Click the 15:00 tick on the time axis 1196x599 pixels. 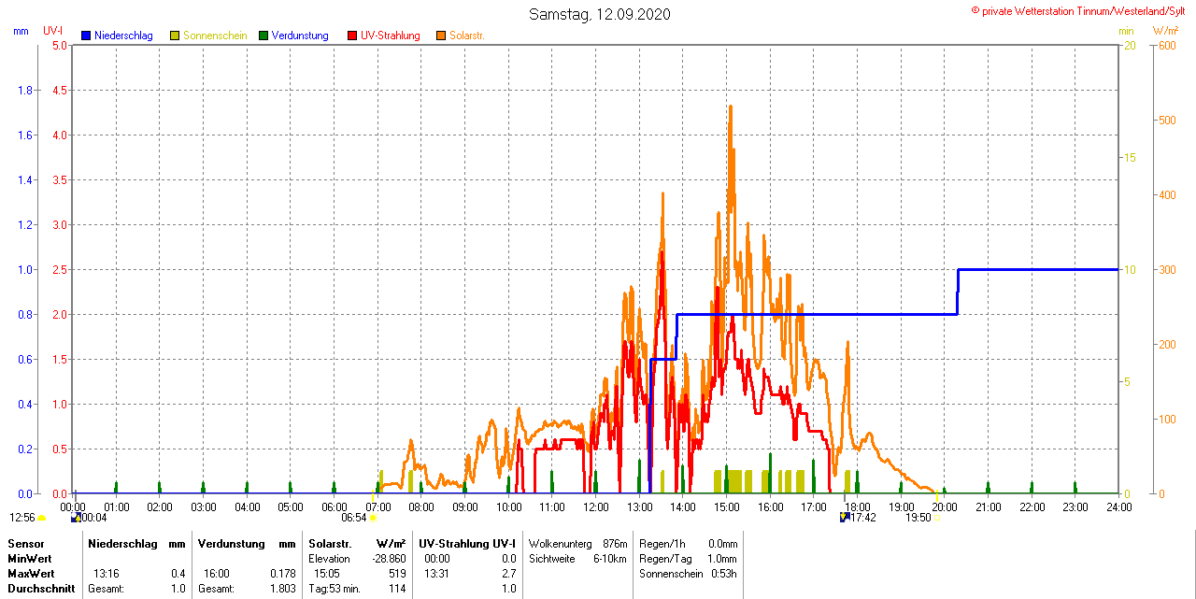pos(727,507)
